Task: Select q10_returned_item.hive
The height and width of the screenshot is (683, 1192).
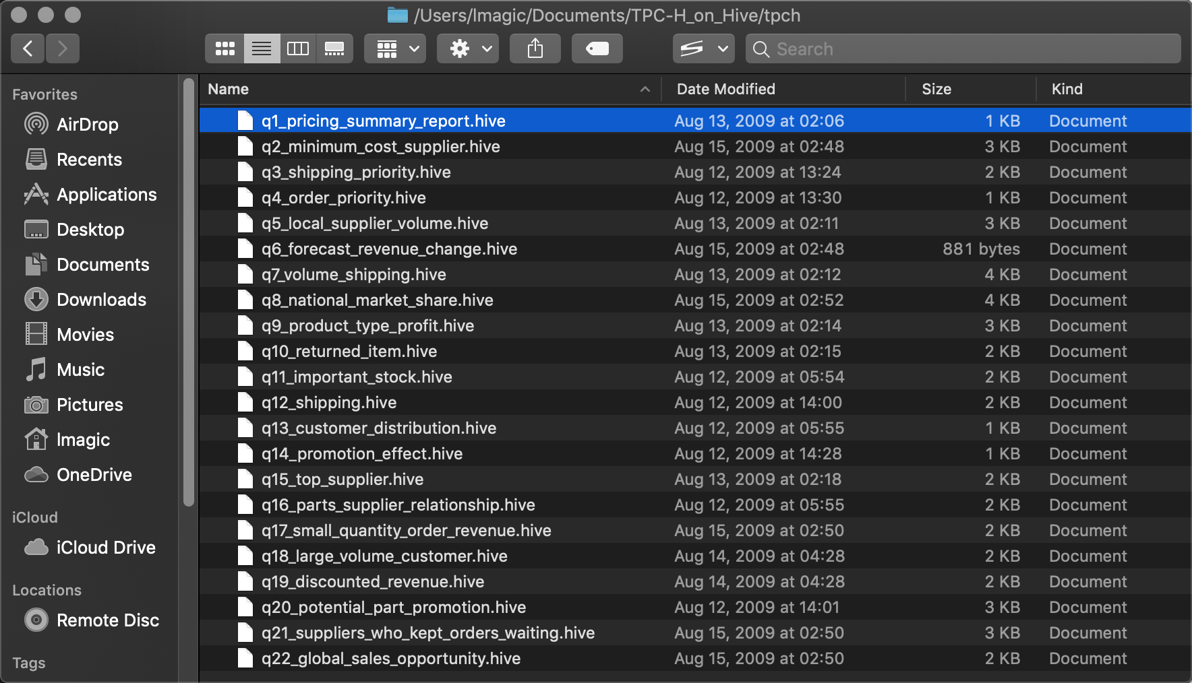Action: [695, 351]
